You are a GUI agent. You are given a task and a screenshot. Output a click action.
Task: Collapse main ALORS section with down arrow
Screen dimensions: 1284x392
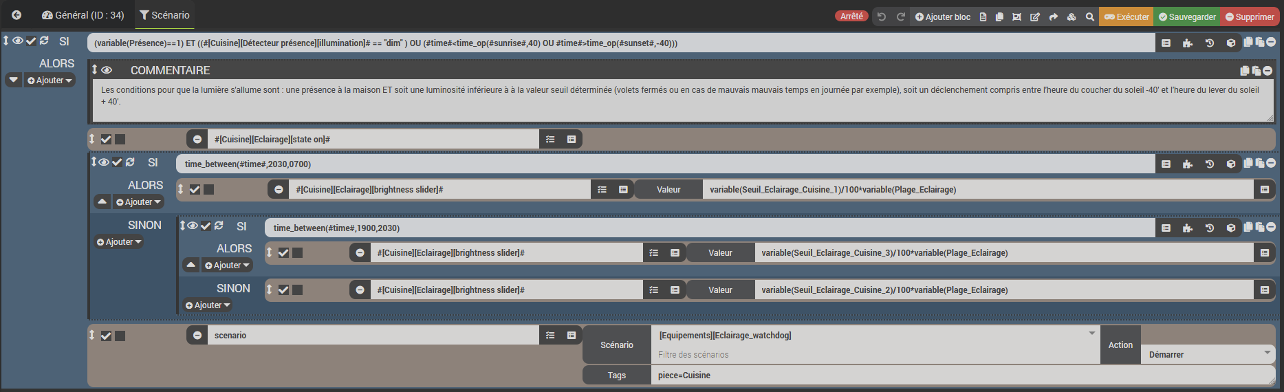pos(14,80)
